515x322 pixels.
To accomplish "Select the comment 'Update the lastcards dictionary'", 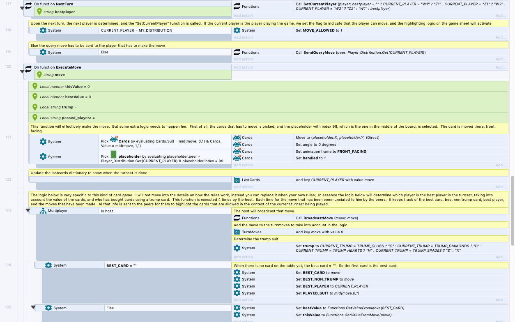I will point(269,173).
